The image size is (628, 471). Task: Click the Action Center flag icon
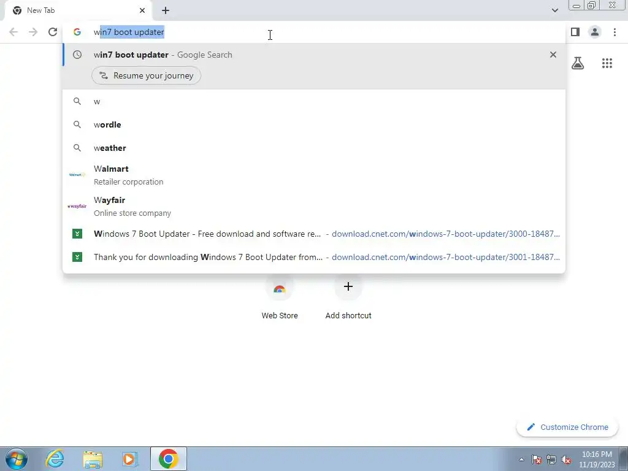coord(537,459)
